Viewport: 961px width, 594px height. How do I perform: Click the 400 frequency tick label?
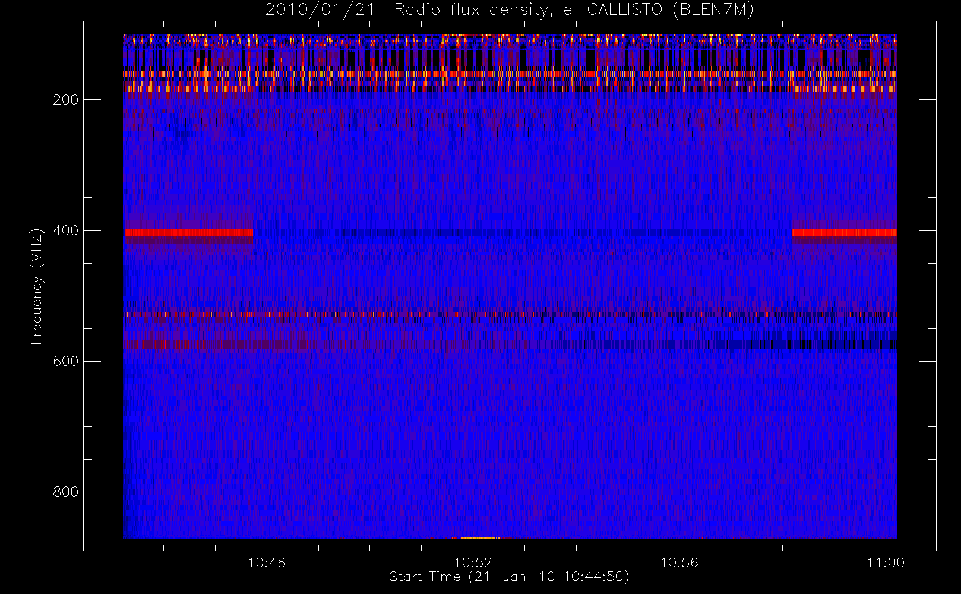66,230
